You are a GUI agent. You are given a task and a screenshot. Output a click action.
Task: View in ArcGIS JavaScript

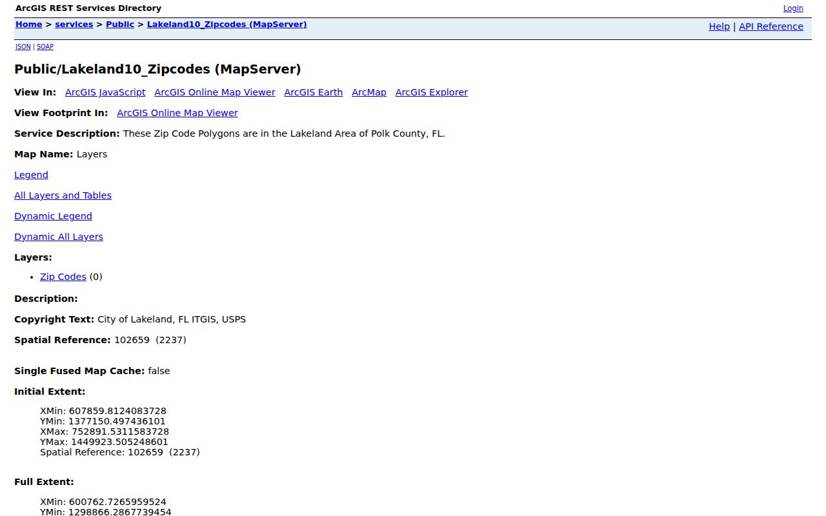coord(105,92)
